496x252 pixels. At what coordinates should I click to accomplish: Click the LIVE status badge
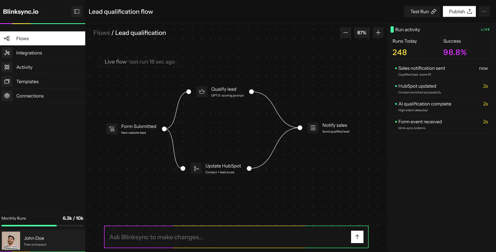(486, 29)
